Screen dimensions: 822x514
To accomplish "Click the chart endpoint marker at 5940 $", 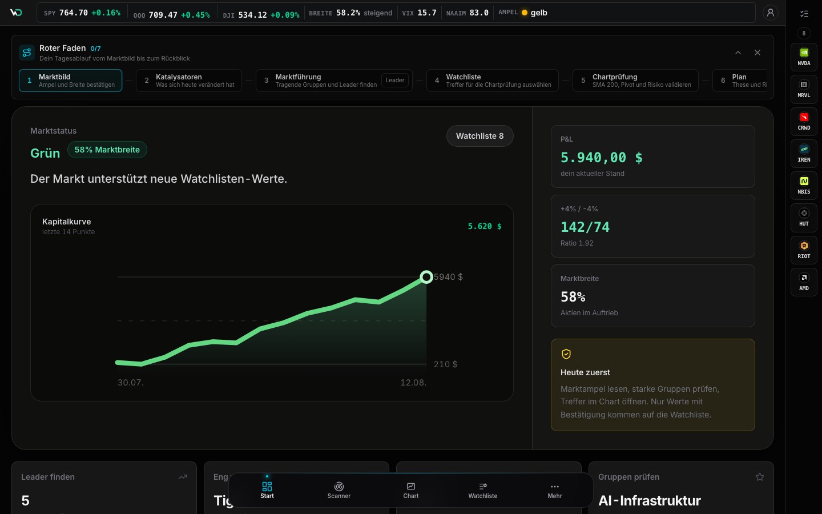I will pyautogui.click(x=426, y=277).
